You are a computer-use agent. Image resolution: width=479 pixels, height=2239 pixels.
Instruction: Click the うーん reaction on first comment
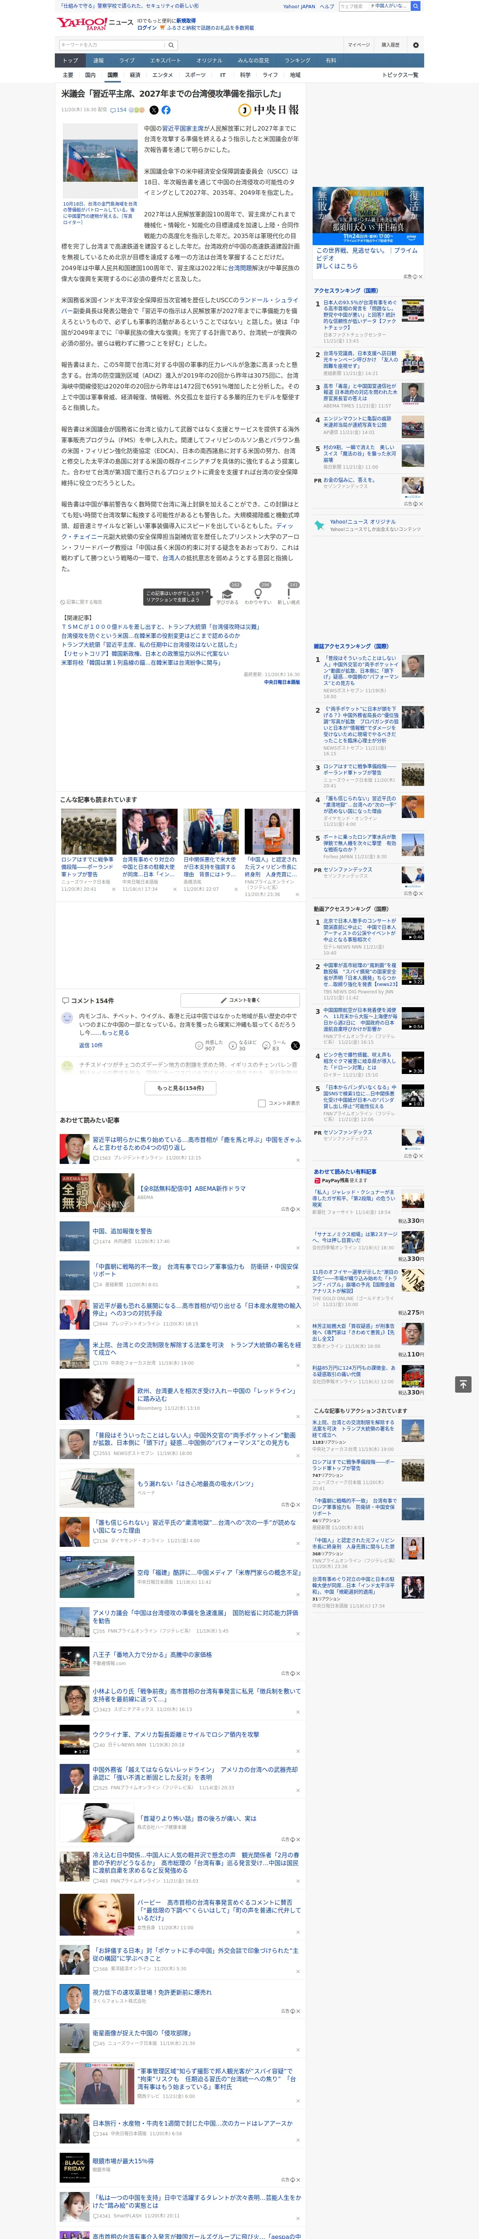click(275, 1046)
